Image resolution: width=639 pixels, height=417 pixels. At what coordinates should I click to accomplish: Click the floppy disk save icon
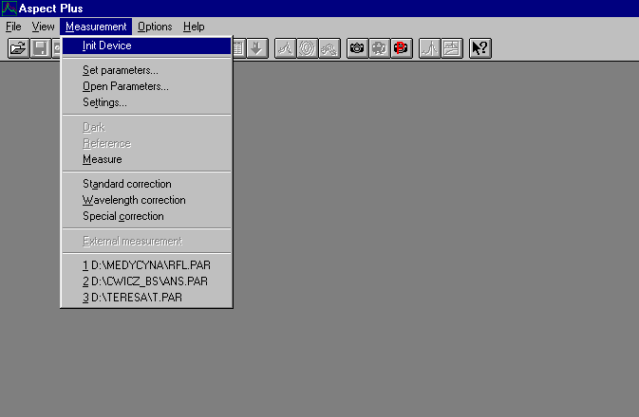40,48
